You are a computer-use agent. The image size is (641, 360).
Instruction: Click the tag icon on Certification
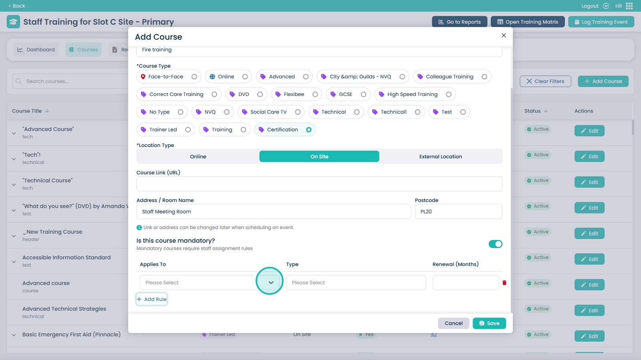261,130
